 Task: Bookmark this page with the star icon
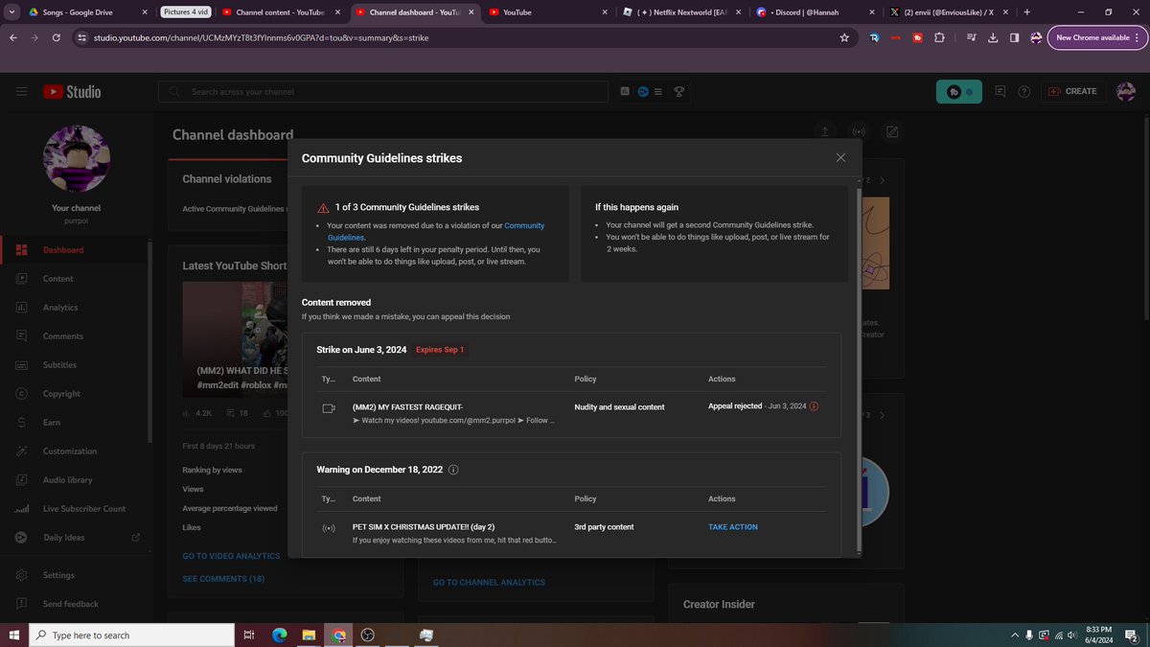844,37
